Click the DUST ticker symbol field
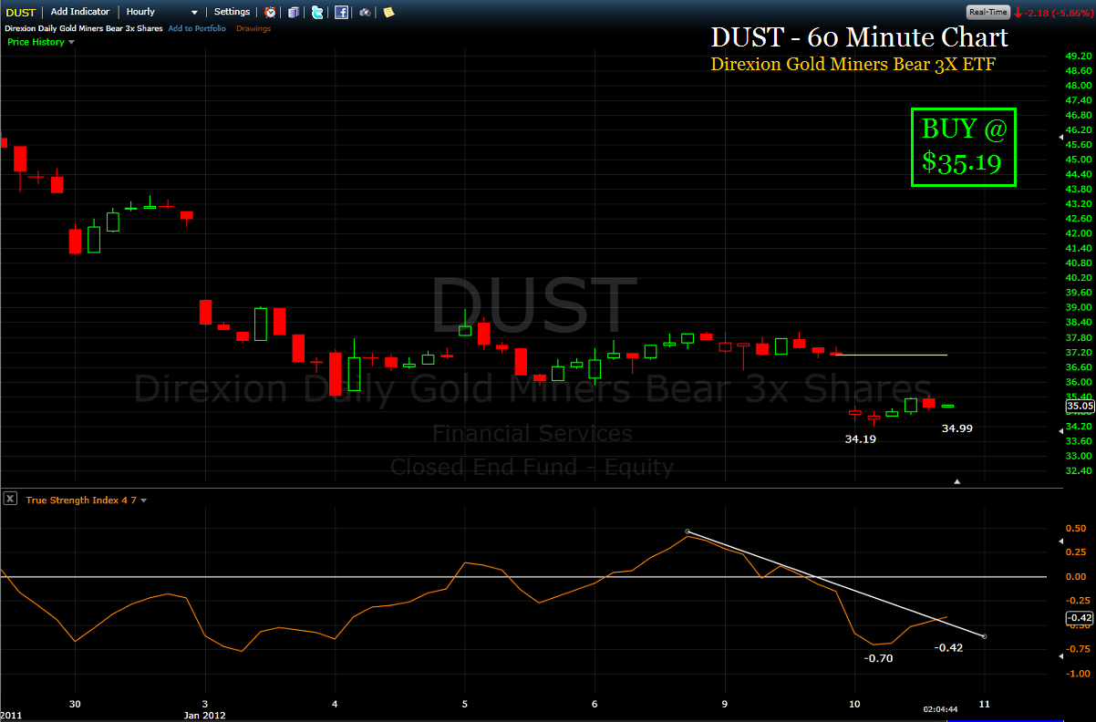Image resolution: width=1096 pixels, height=722 pixels. 21,12
